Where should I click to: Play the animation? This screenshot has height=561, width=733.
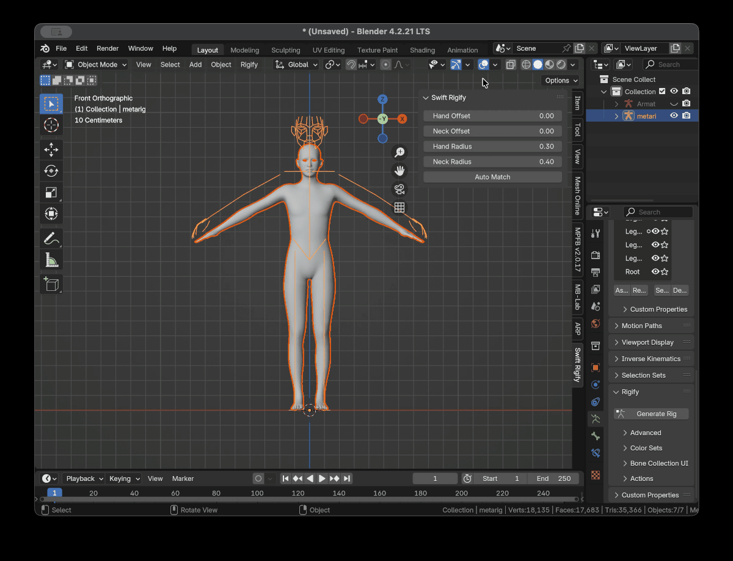point(322,479)
